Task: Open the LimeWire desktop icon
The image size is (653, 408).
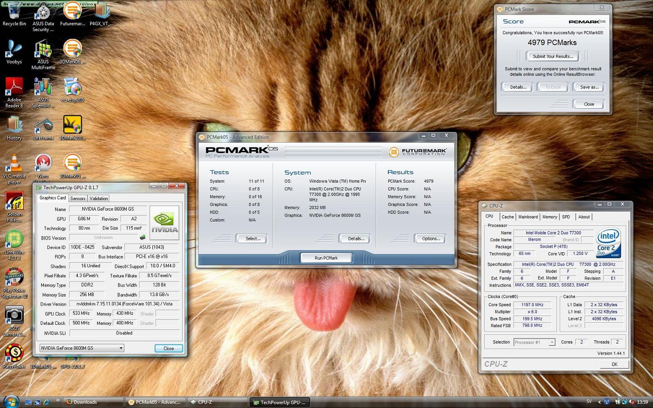Action: tap(14, 245)
